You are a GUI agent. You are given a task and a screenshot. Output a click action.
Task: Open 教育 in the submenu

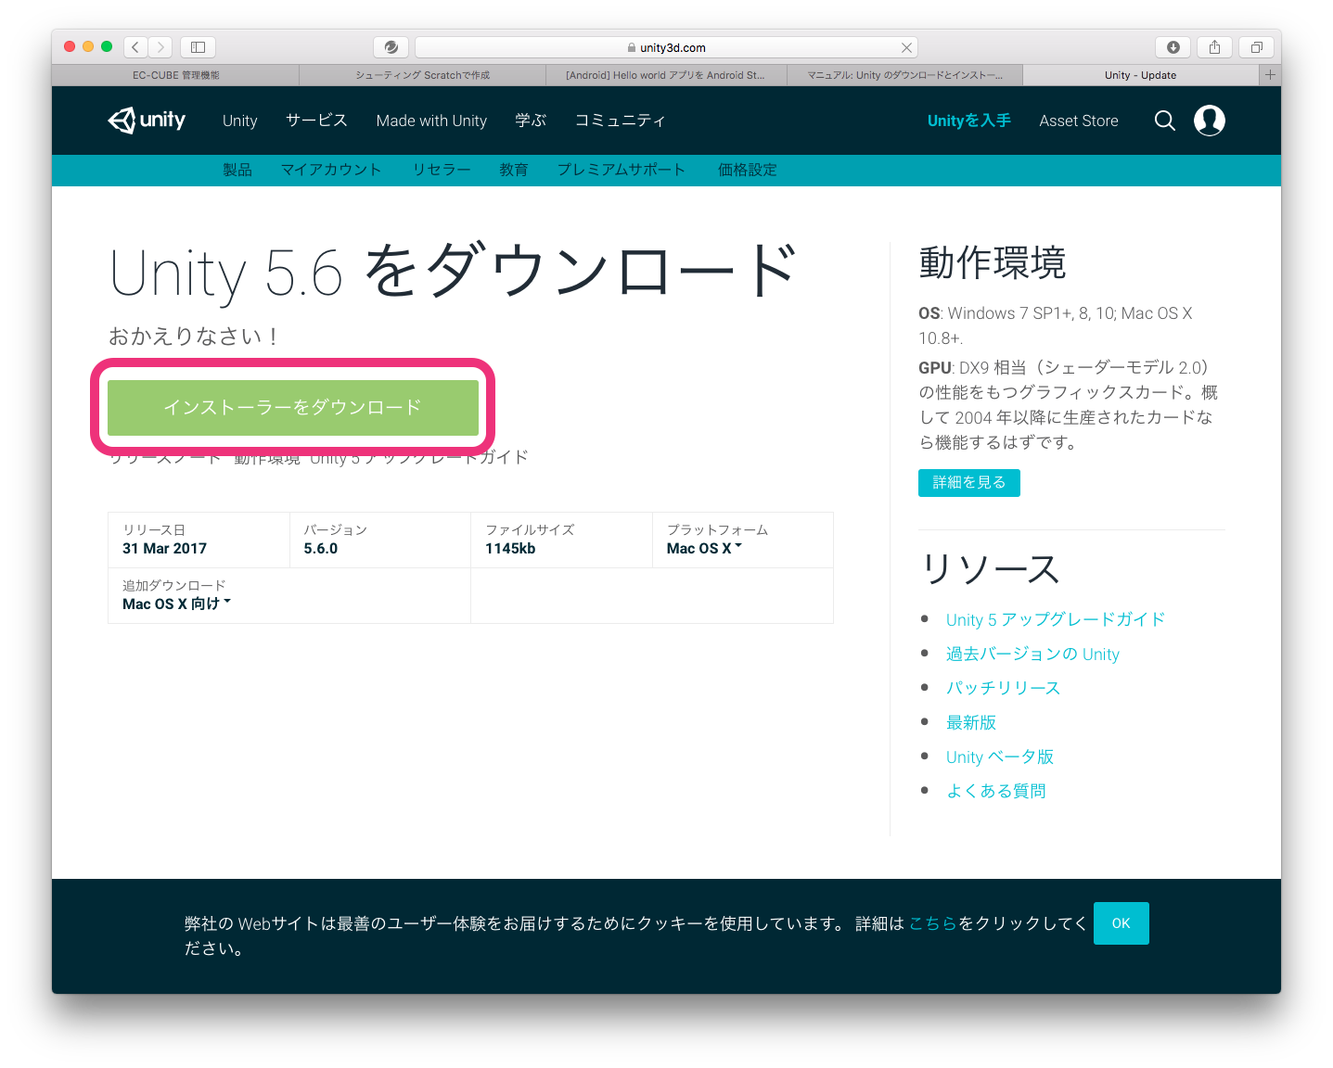click(514, 170)
